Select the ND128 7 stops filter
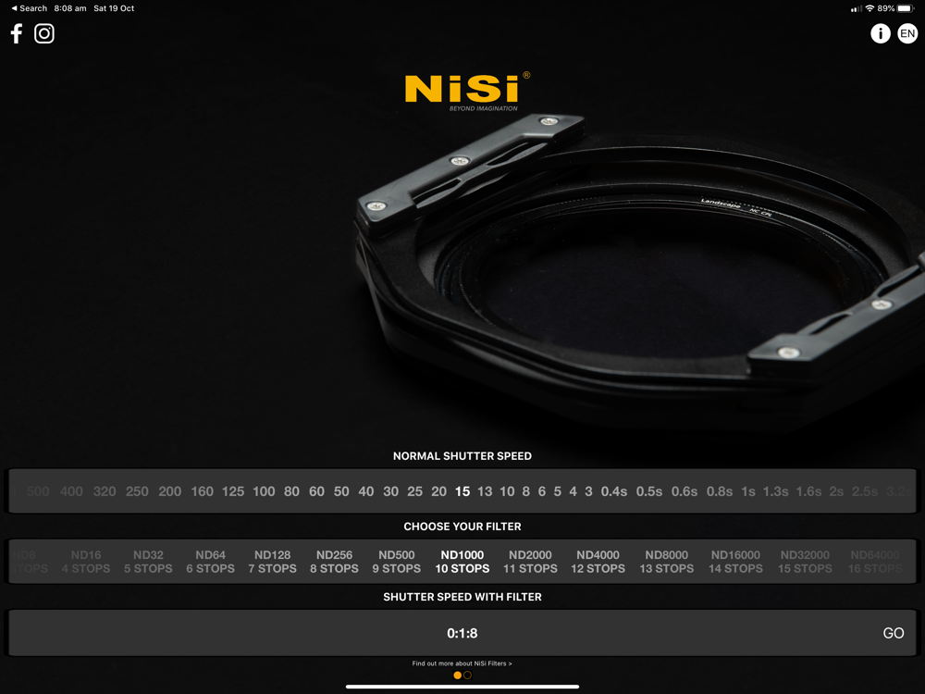 click(272, 562)
